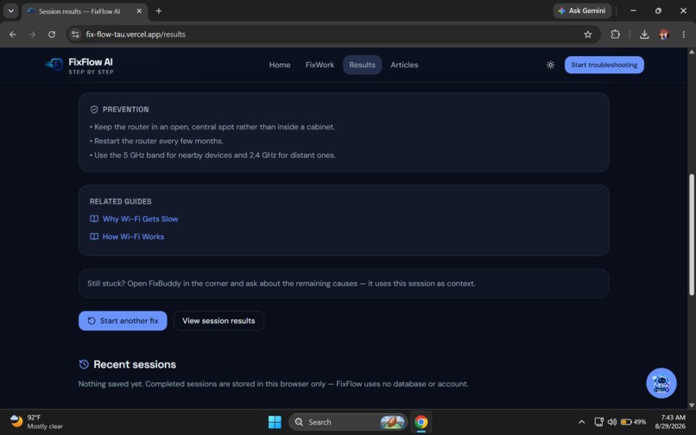
Task: Click the book icon next to Why Wi-Fi Gets Slow
Action: point(94,219)
